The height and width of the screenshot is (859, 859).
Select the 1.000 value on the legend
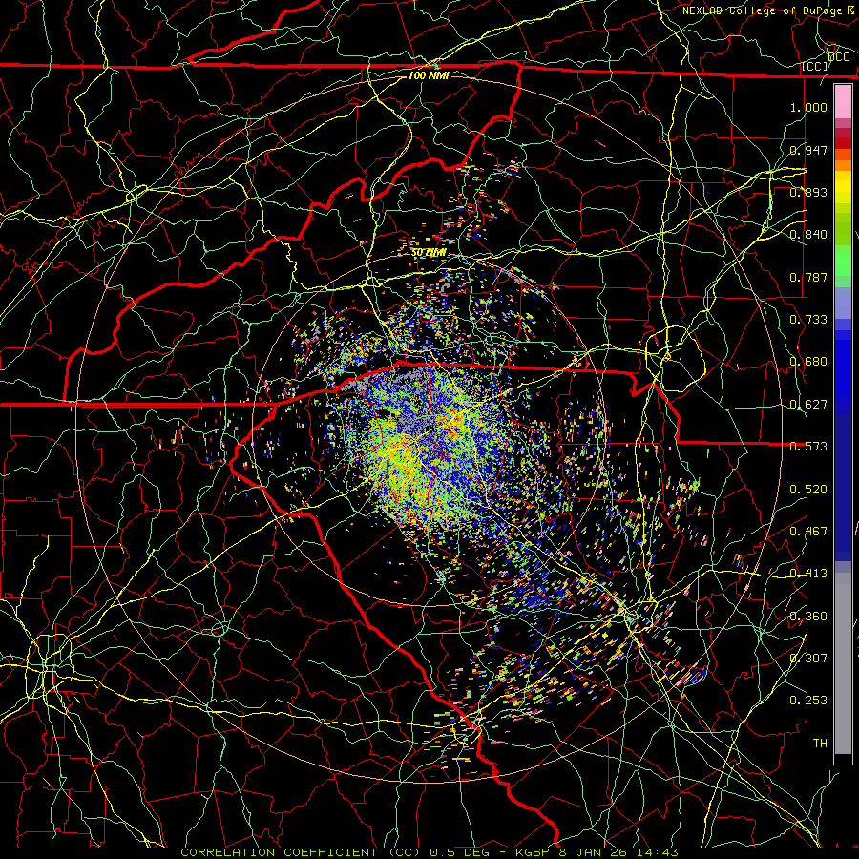808,107
